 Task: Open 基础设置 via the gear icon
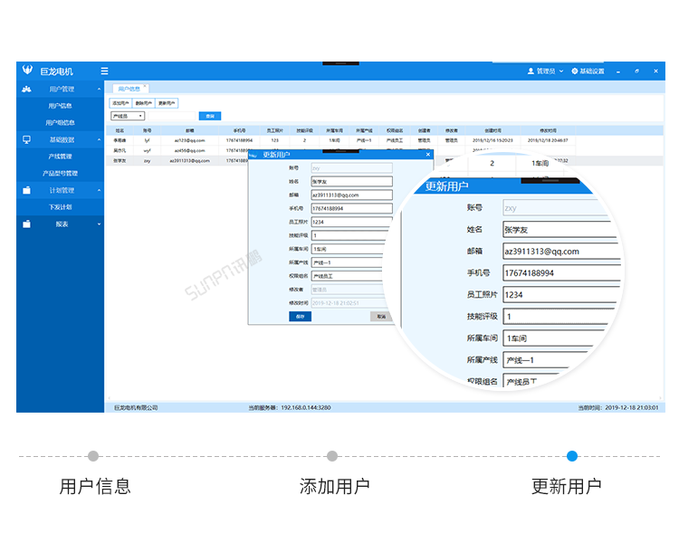click(574, 71)
